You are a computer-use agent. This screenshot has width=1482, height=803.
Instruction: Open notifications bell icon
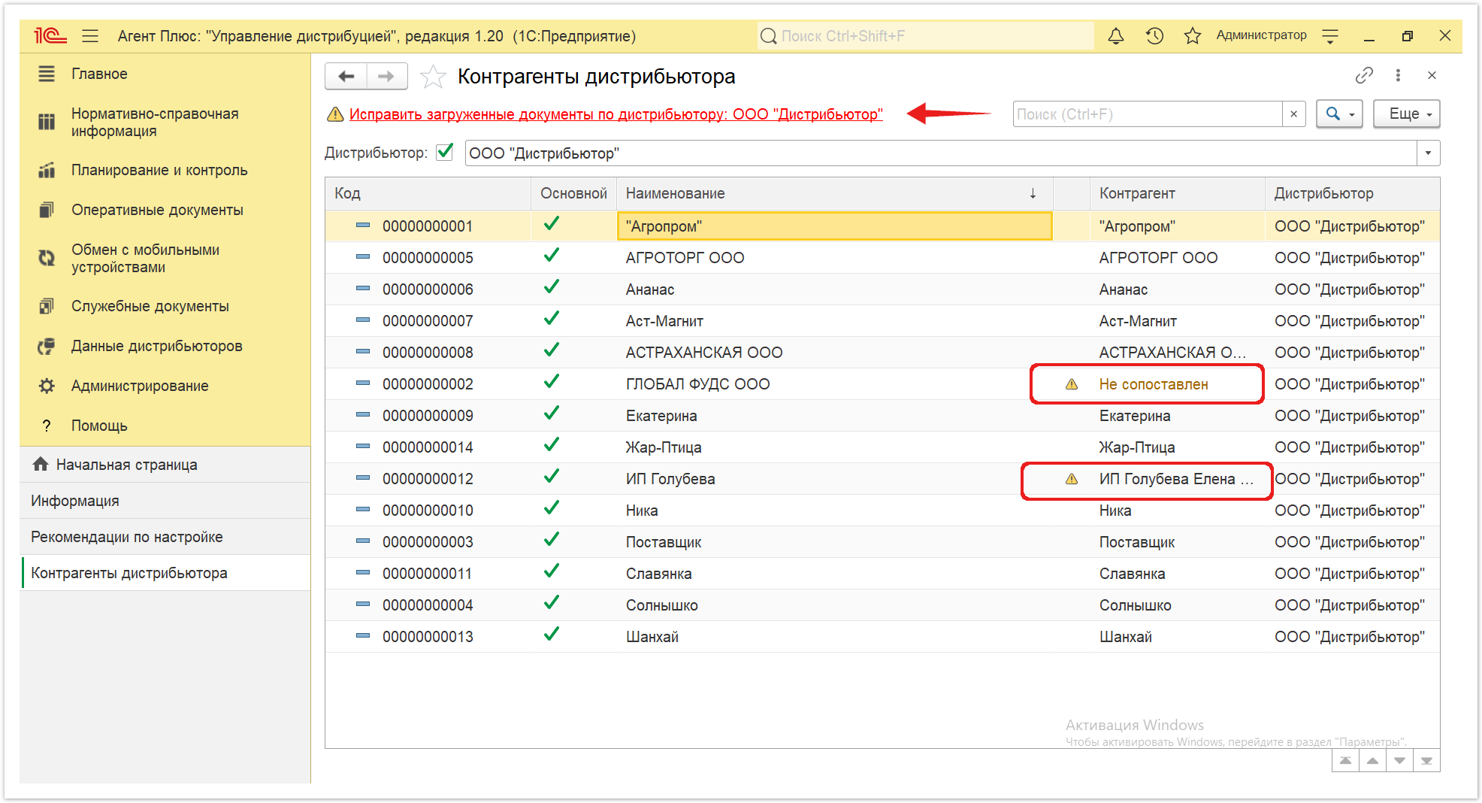click(x=1116, y=35)
